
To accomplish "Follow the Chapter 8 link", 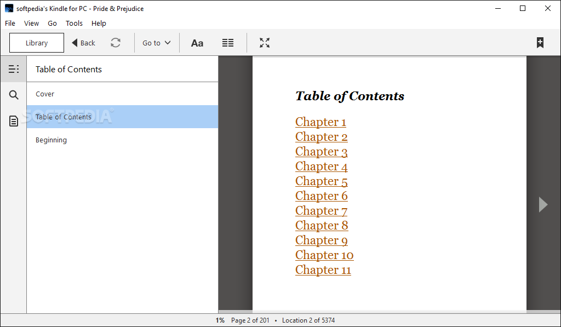I will pyautogui.click(x=322, y=225).
